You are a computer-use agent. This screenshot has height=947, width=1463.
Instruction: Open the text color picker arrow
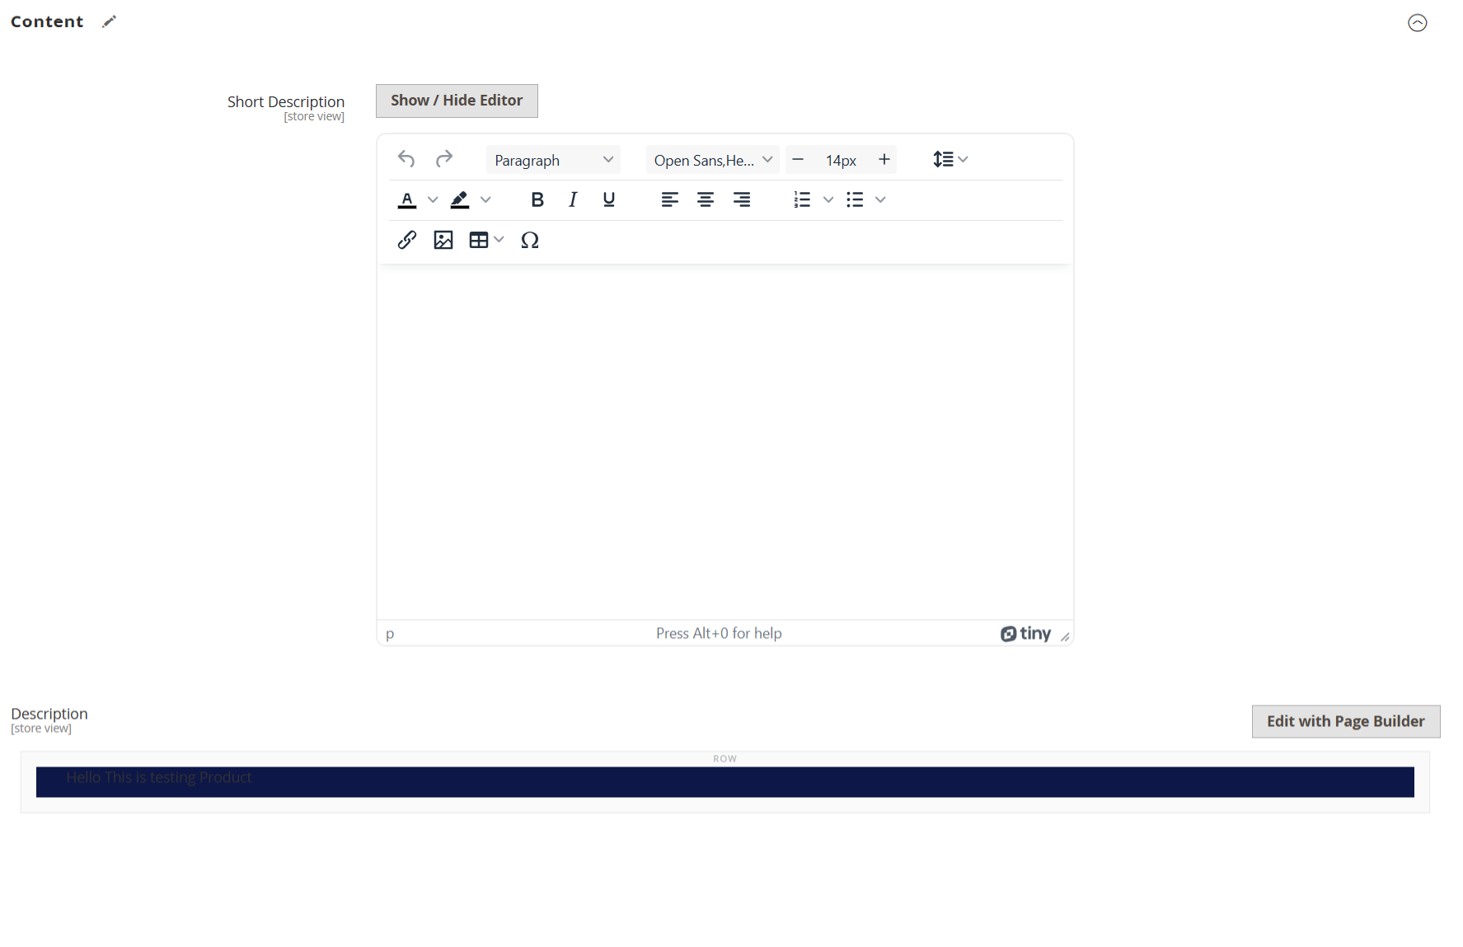coord(433,199)
